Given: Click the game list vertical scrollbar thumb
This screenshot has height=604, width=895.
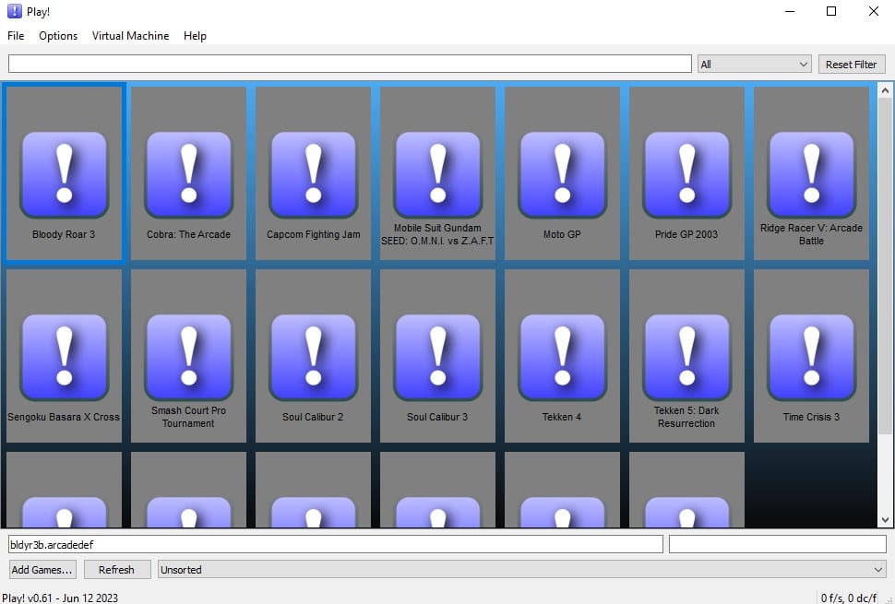Looking at the screenshot, I should tap(885, 266).
